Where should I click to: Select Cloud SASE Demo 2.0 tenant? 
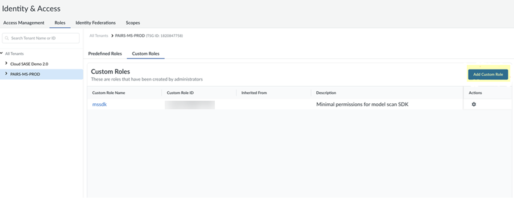coord(29,63)
